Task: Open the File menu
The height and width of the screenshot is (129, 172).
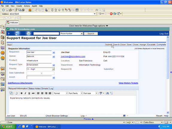Action: pos(2,6)
